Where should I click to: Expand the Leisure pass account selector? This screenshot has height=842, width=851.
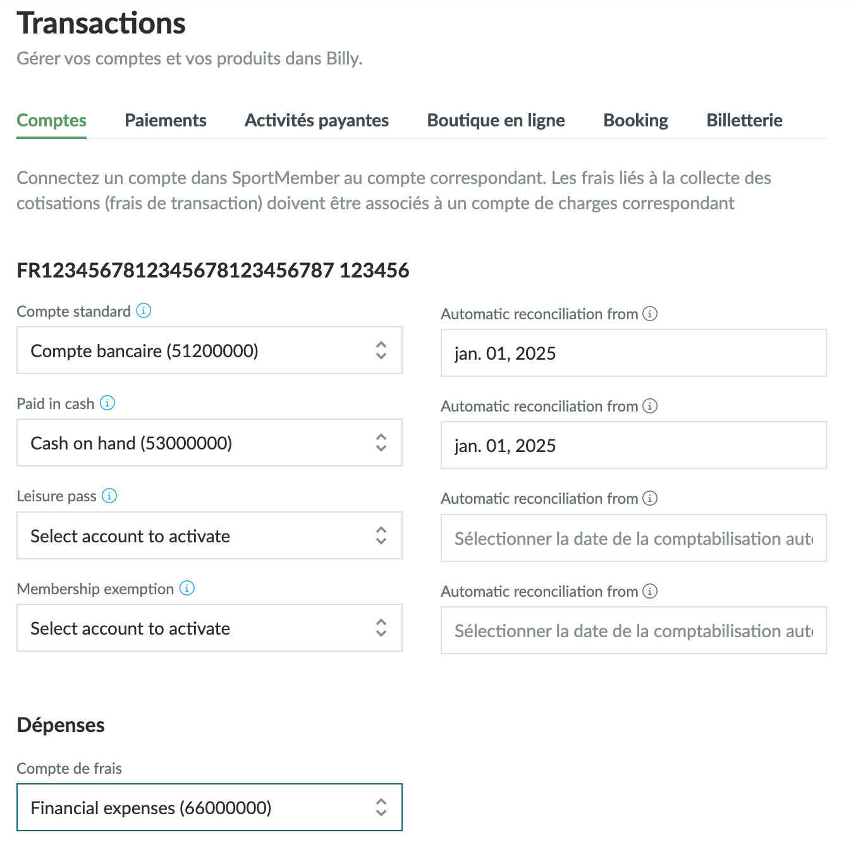[209, 536]
